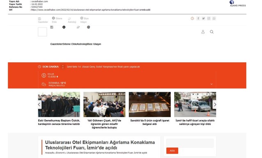This screenshot has height=158, width=262.
Task: Open the Eski Genelkurmay Başkanı Özkök headline
Action: click(x=59, y=122)
